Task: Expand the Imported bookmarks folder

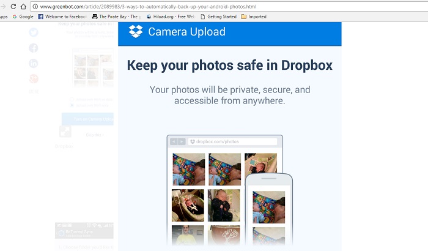Action: tap(253, 17)
